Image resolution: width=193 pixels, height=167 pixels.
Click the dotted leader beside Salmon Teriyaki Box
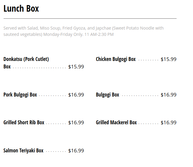[56, 151]
